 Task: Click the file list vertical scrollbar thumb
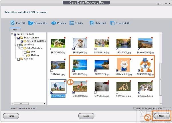161,79
